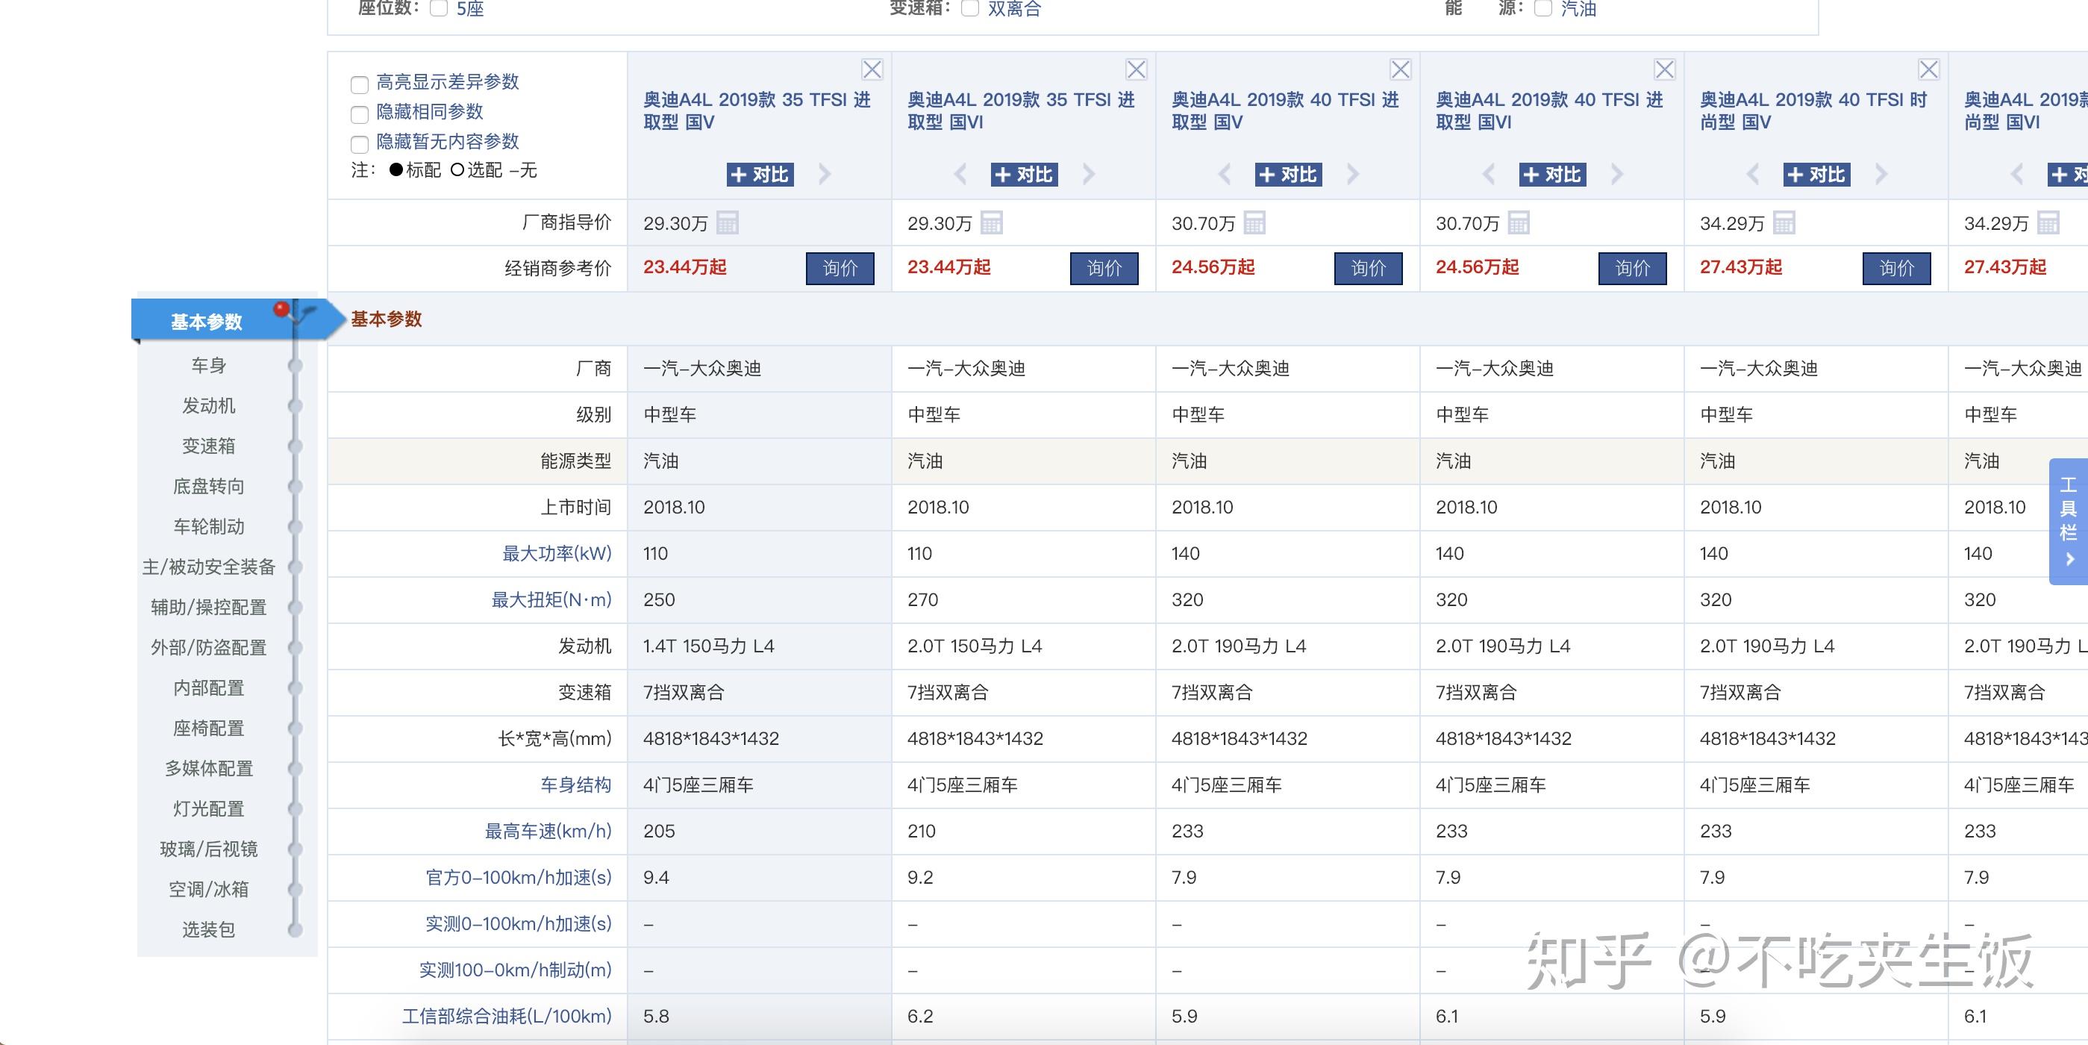This screenshot has height=1045, width=2088.
Task: Open calculator for 40 TFSI 进取型 国VI price
Action: click(x=1519, y=222)
